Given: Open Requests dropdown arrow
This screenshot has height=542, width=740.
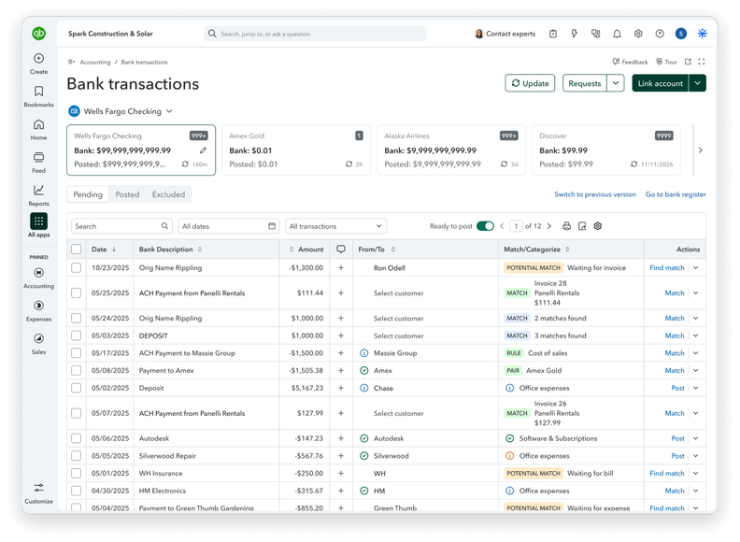Looking at the screenshot, I should pos(616,83).
